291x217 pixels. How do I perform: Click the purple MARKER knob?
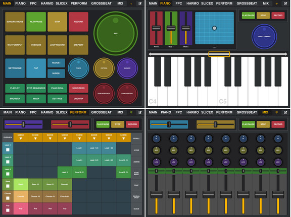[127, 68]
